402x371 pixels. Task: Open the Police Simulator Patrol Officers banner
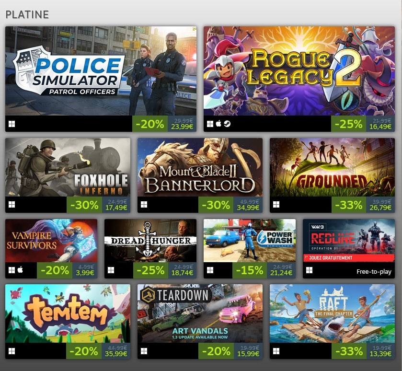tap(101, 71)
